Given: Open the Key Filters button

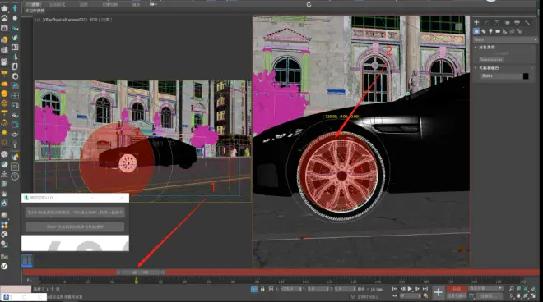Looking at the screenshot, I should click(x=489, y=295).
